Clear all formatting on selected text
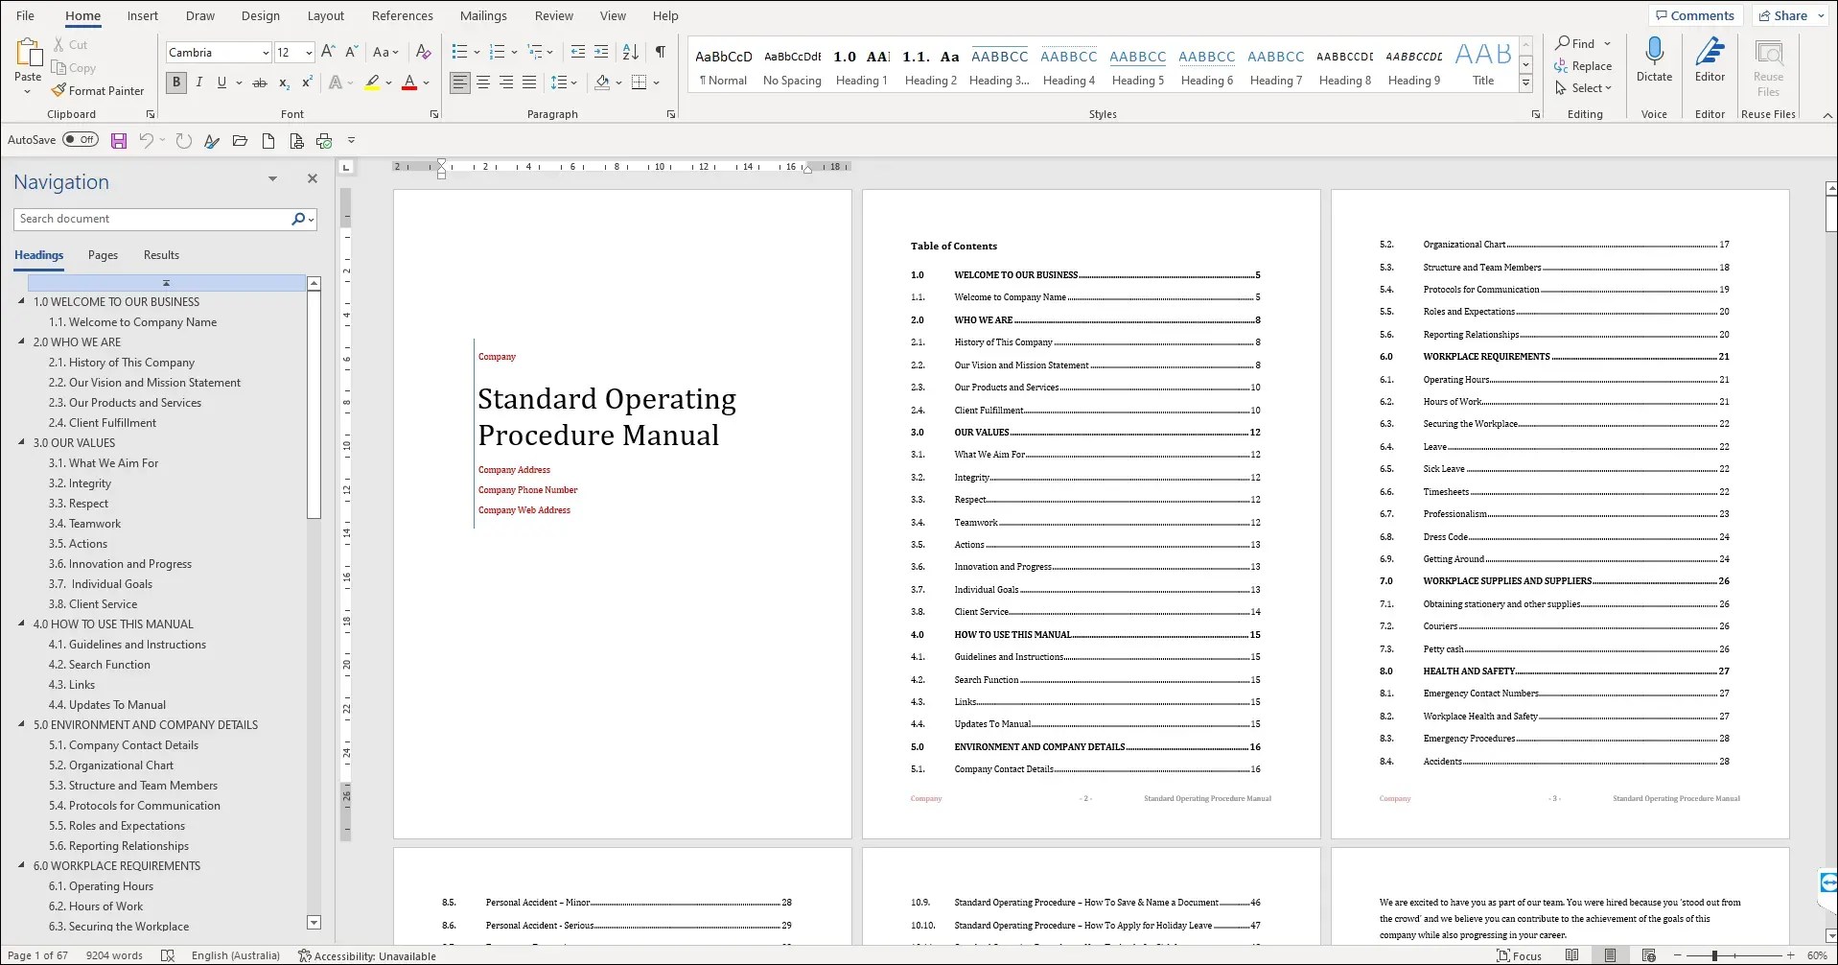 click(423, 52)
